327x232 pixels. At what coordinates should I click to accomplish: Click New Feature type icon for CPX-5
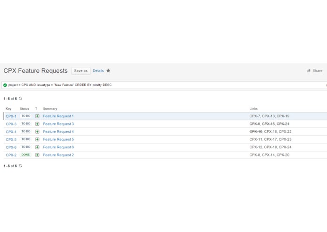(x=37, y=139)
